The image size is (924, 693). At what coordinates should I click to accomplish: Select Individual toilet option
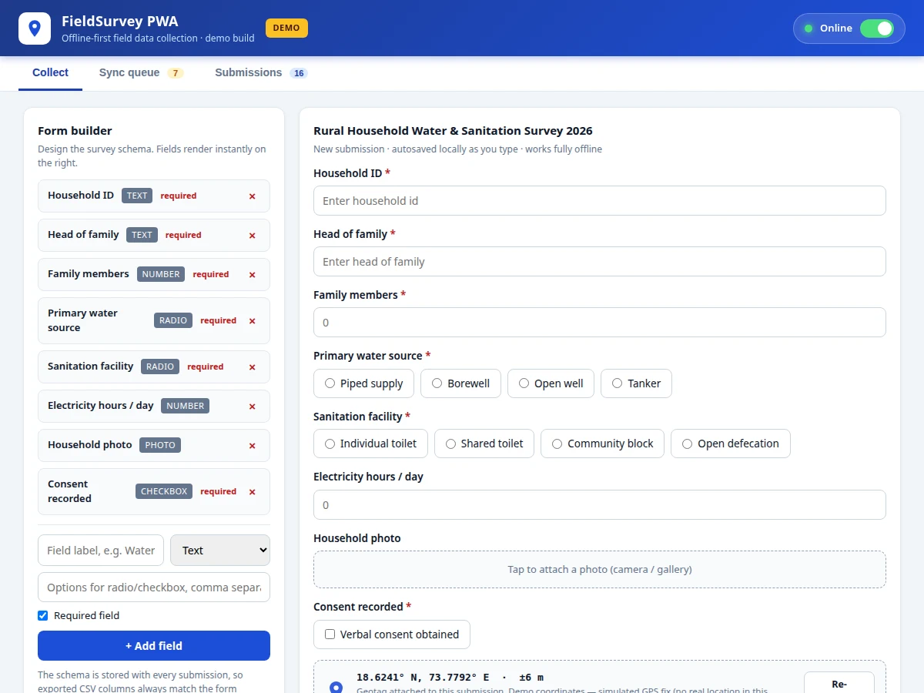pyautogui.click(x=370, y=444)
